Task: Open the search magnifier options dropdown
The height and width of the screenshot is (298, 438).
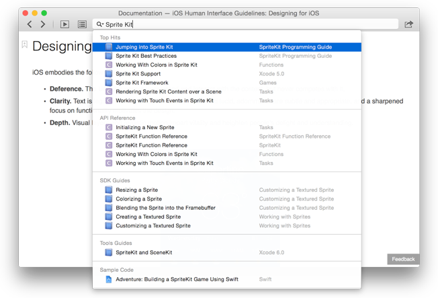Action: [x=99, y=24]
